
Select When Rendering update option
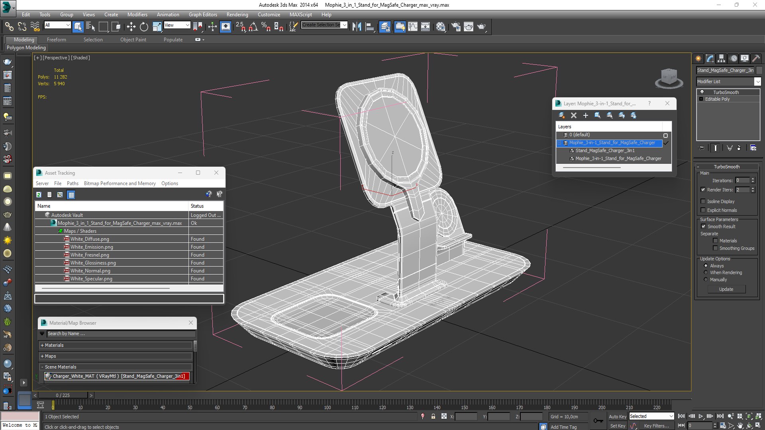pyautogui.click(x=706, y=272)
